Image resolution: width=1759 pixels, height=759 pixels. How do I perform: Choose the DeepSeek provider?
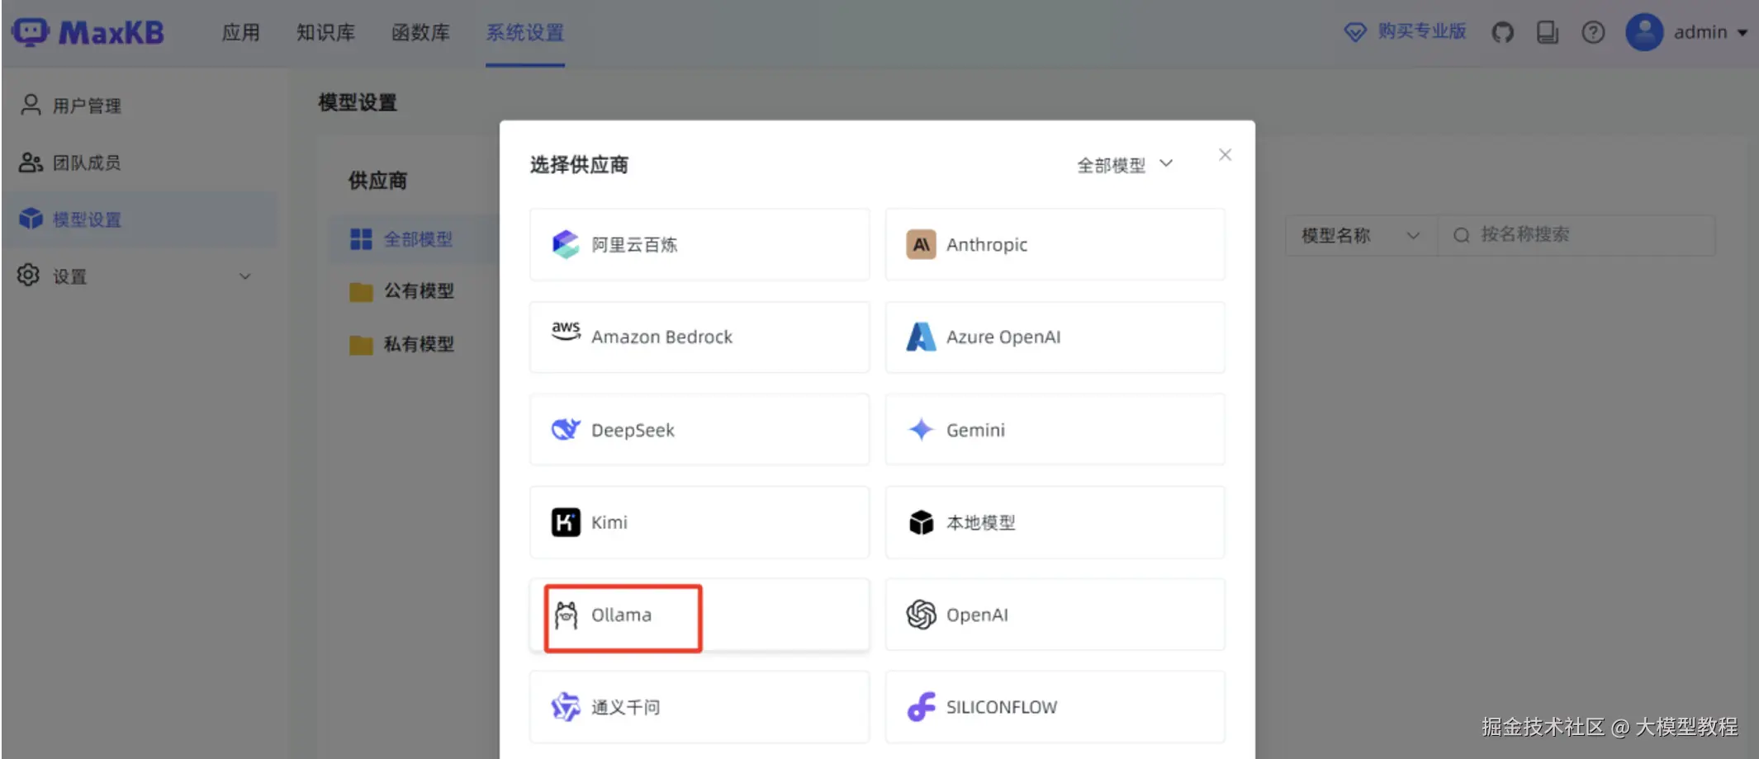[699, 430]
